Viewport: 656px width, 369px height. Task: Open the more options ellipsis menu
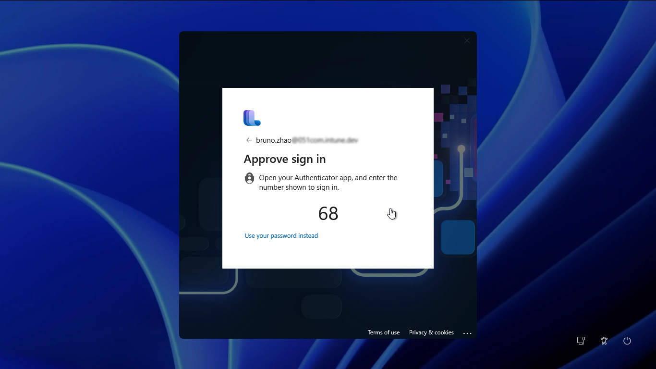coord(468,333)
